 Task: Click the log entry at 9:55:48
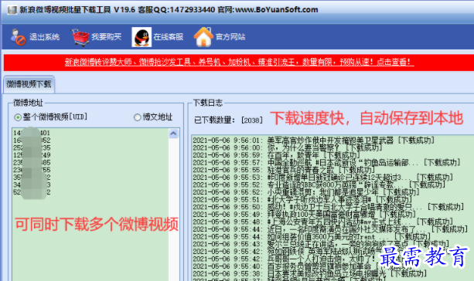(x=323, y=222)
